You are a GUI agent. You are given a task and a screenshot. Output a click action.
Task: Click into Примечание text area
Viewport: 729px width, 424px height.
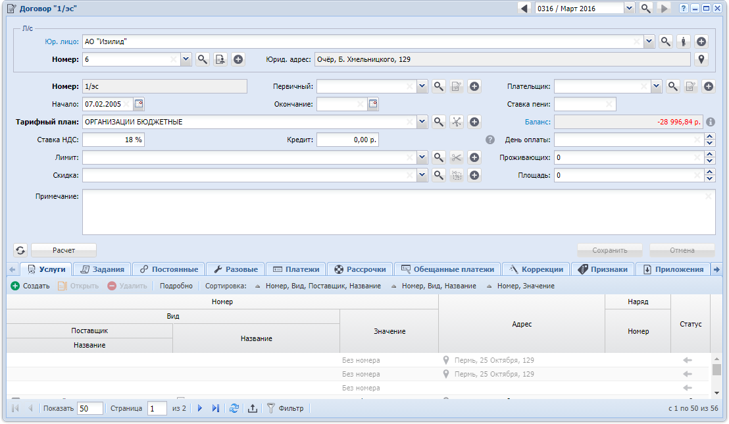[x=399, y=212]
